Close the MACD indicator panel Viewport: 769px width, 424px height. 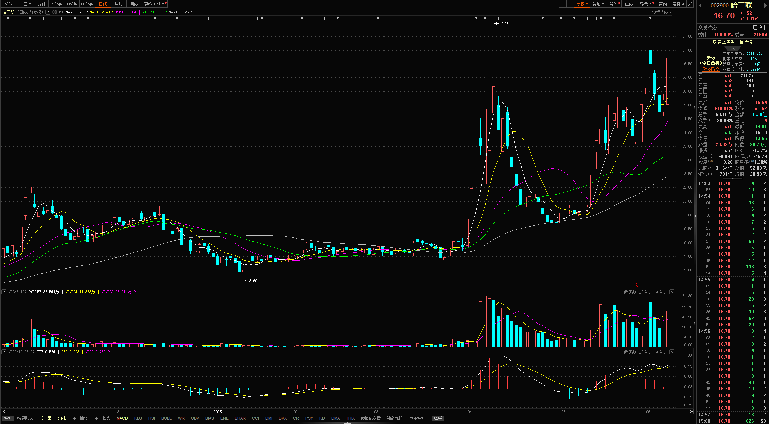(x=672, y=352)
